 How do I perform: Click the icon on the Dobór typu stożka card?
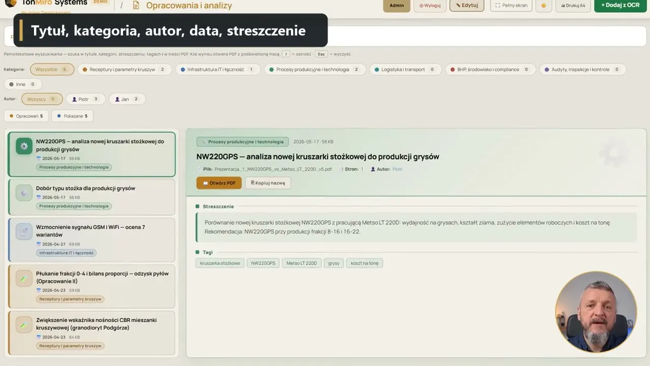pos(24,193)
